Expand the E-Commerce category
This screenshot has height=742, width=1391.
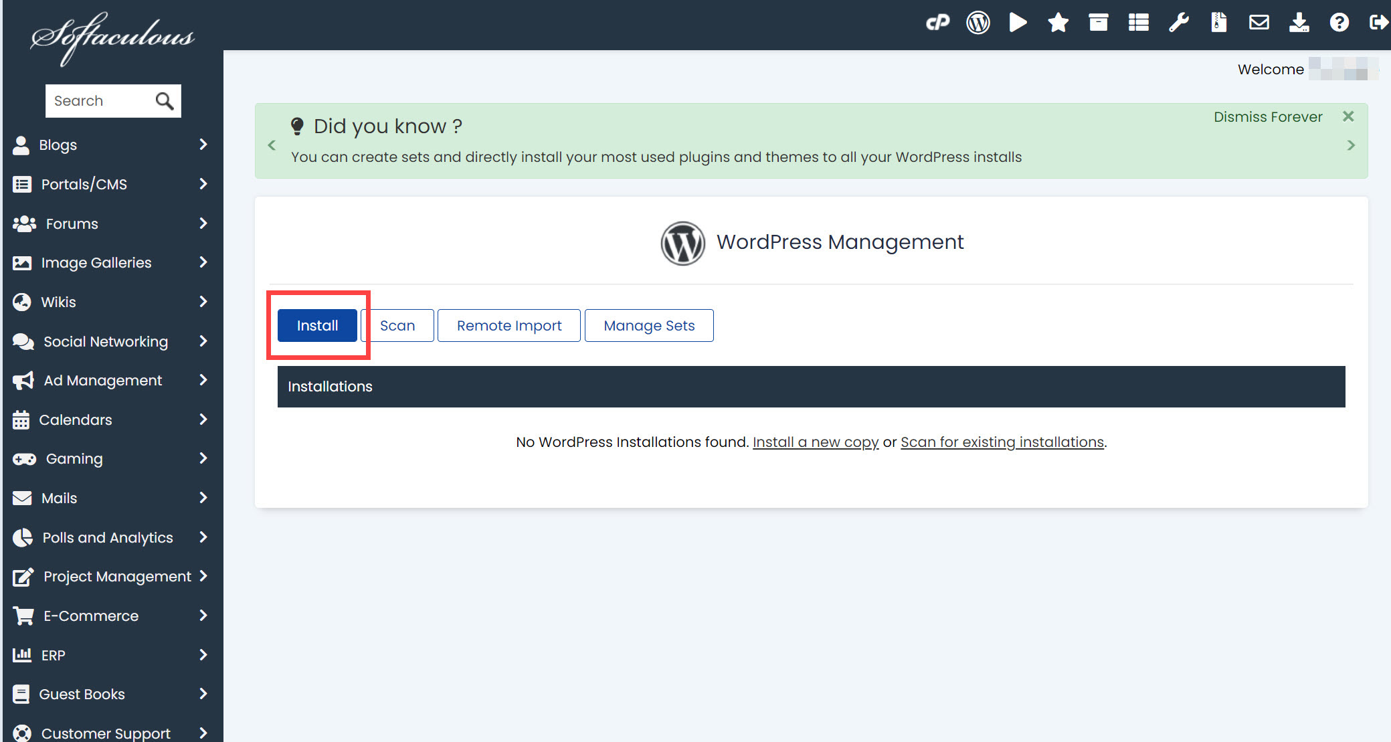[90, 616]
